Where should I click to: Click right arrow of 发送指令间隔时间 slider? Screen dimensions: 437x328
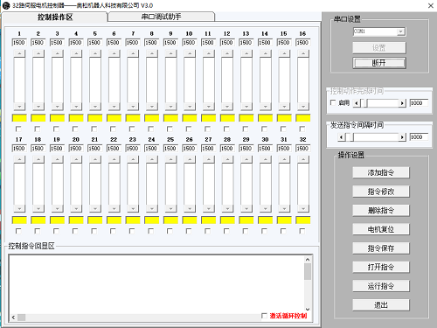pyautogui.click(x=402, y=137)
